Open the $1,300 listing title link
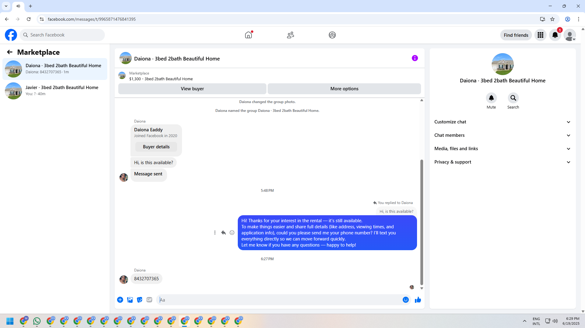Image resolution: width=585 pixels, height=328 pixels. [161, 79]
